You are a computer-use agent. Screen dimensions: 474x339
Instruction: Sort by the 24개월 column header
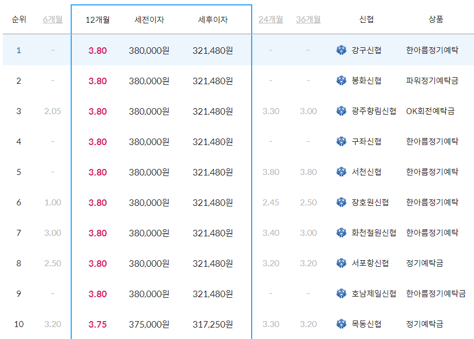pos(271,20)
